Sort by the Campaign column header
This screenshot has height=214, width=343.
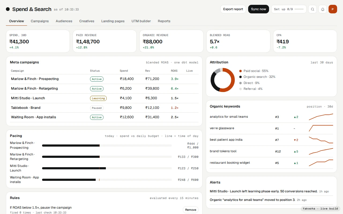coord(17,71)
